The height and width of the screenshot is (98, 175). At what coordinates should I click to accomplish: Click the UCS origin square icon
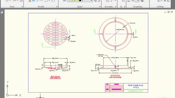[7, 95]
